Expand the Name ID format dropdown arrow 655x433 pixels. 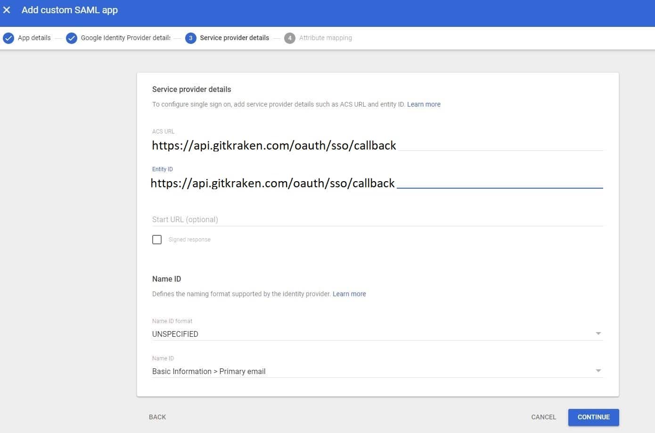598,333
